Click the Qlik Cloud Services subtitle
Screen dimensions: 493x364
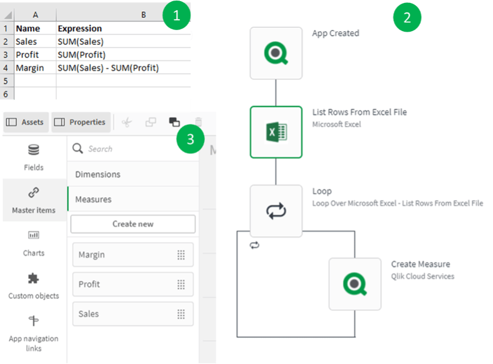pos(423,276)
